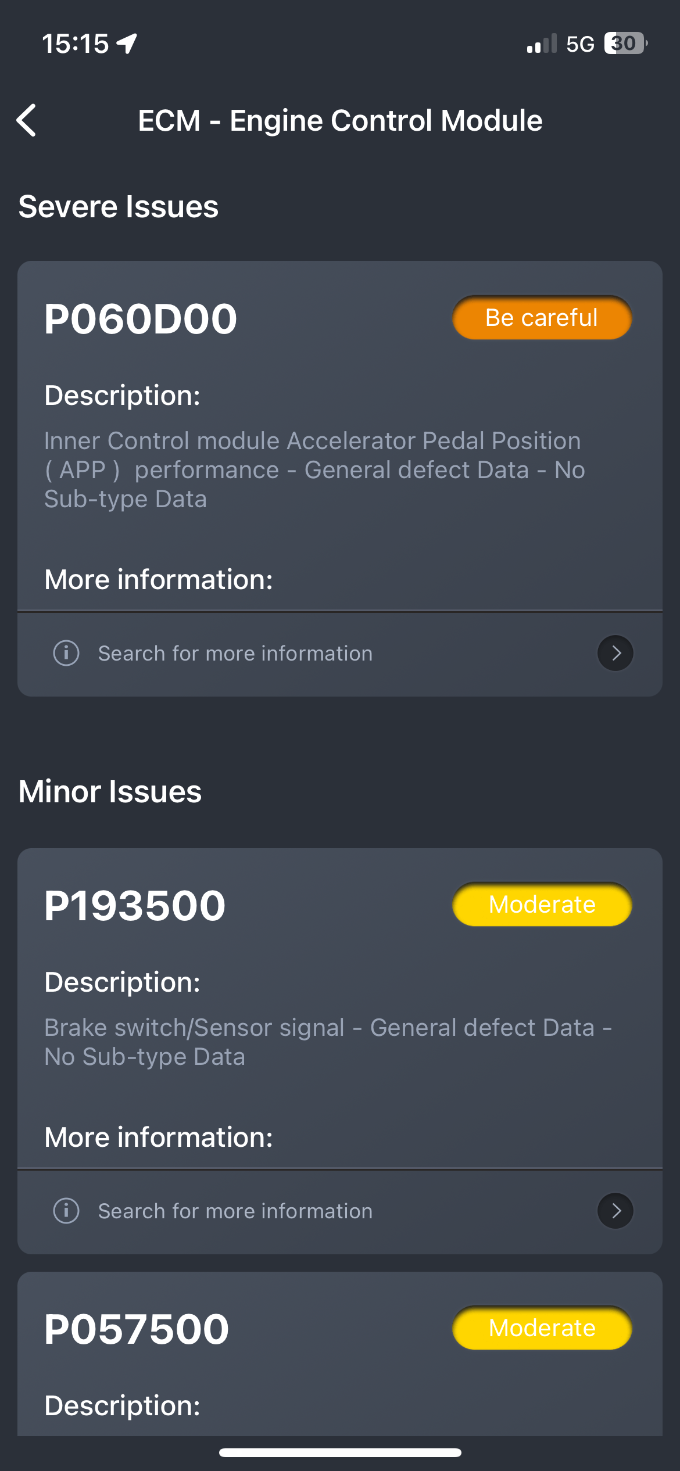The width and height of the screenshot is (680, 1471).
Task: Tap the home indicator bar
Action: [340, 1452]
